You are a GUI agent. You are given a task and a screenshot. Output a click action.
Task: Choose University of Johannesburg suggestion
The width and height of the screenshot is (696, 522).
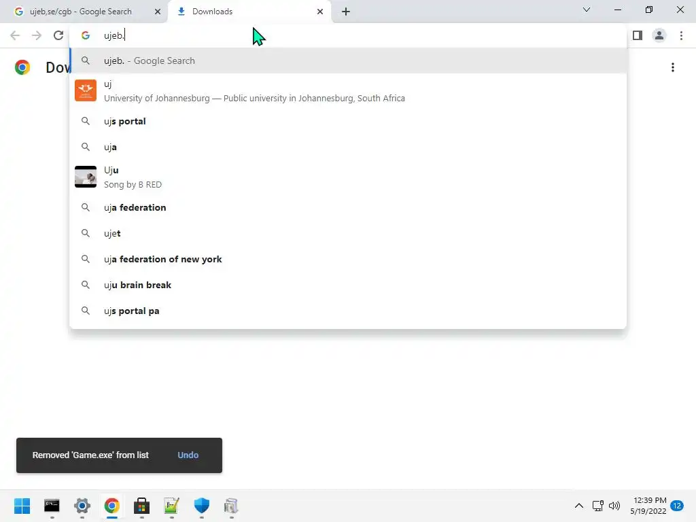coord(349,91)
